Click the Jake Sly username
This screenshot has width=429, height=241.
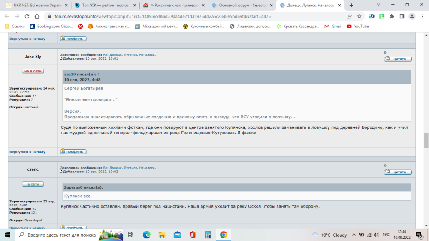(33, 57)
